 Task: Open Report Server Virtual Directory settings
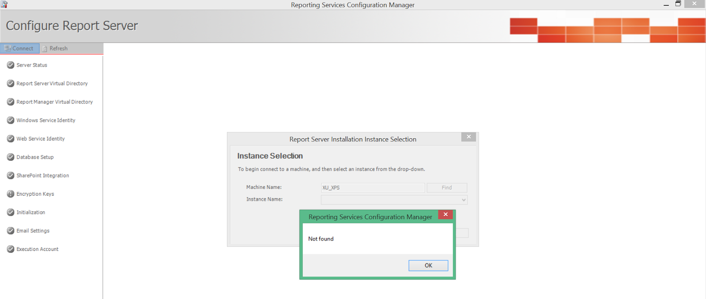pyautogui.click(x=52, y=83)
